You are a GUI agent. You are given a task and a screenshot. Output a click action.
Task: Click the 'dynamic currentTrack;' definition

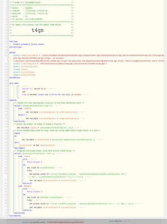pos(24,72)
